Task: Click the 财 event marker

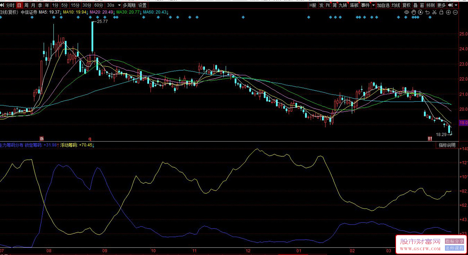Action: click(x=429, y=138)
